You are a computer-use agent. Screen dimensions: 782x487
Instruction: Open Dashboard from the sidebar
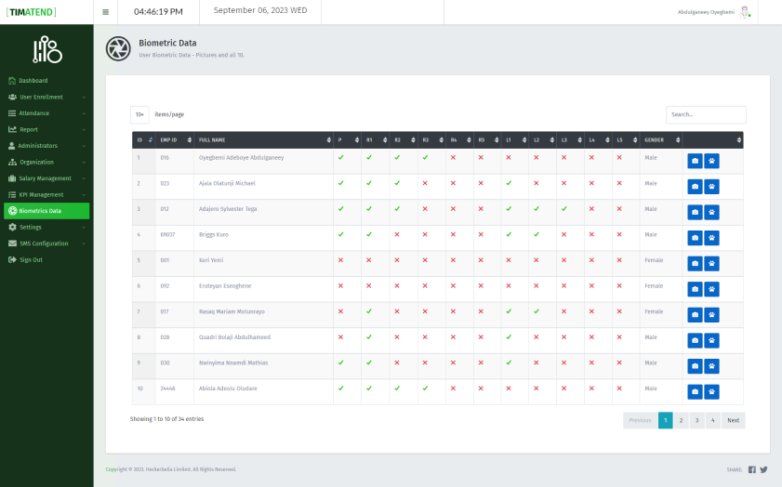(33, 81)
